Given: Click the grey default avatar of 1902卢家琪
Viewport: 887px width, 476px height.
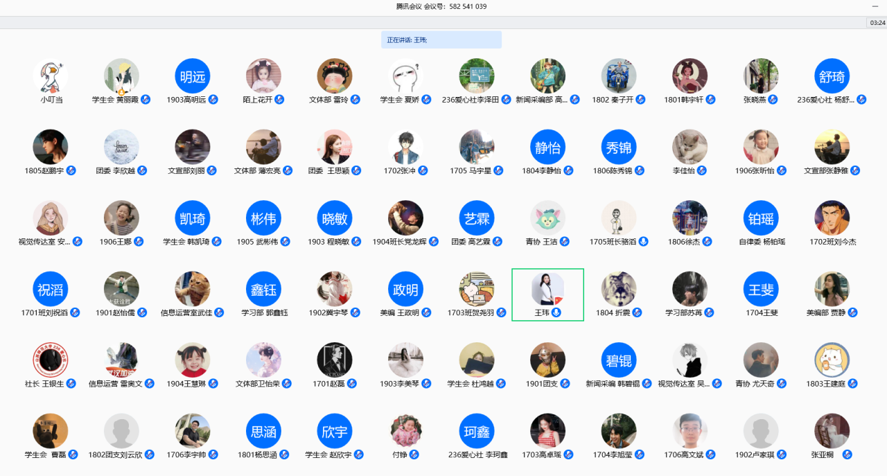Looking at the screenshot, I should point(761,431).
